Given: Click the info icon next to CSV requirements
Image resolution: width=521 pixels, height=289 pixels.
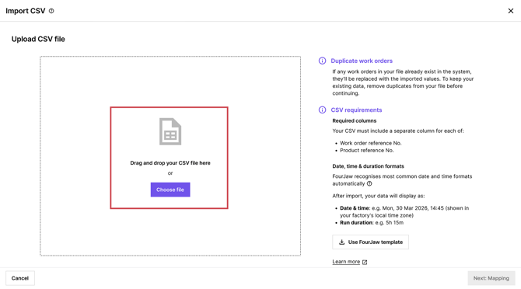Looking at the screenshot, I should click(322, 110).
